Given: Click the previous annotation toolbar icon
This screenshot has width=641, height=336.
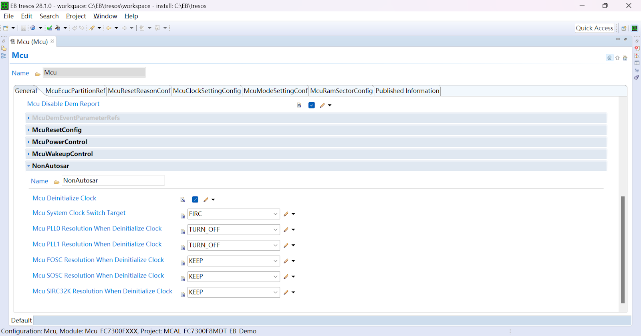Looking at the screenshot, I should (157, 28).
